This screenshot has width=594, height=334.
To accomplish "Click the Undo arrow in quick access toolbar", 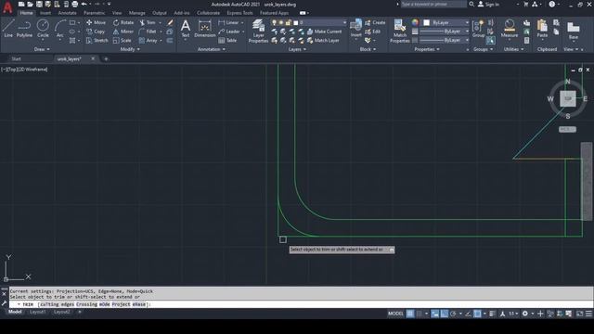I will (84, 4).
